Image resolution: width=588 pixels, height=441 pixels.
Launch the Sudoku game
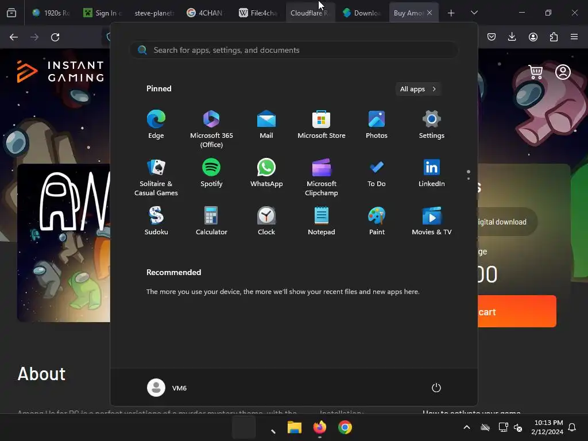coord(156,221)
